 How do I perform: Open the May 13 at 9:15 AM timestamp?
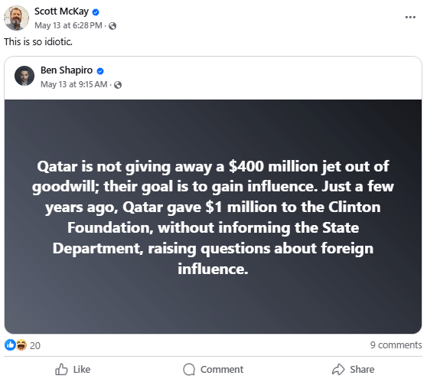(73, 84)
